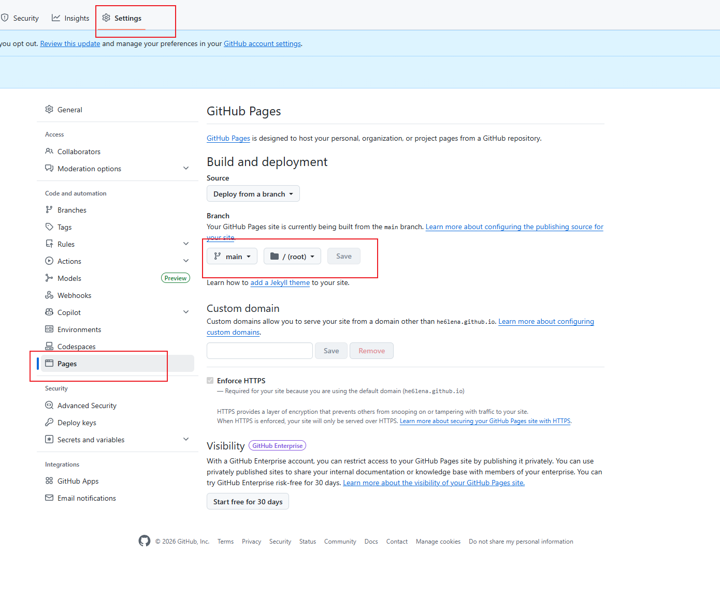Screen dimensions: 720x600
Task: Open Collaborators settings page
Action: [x=118, y=152]
